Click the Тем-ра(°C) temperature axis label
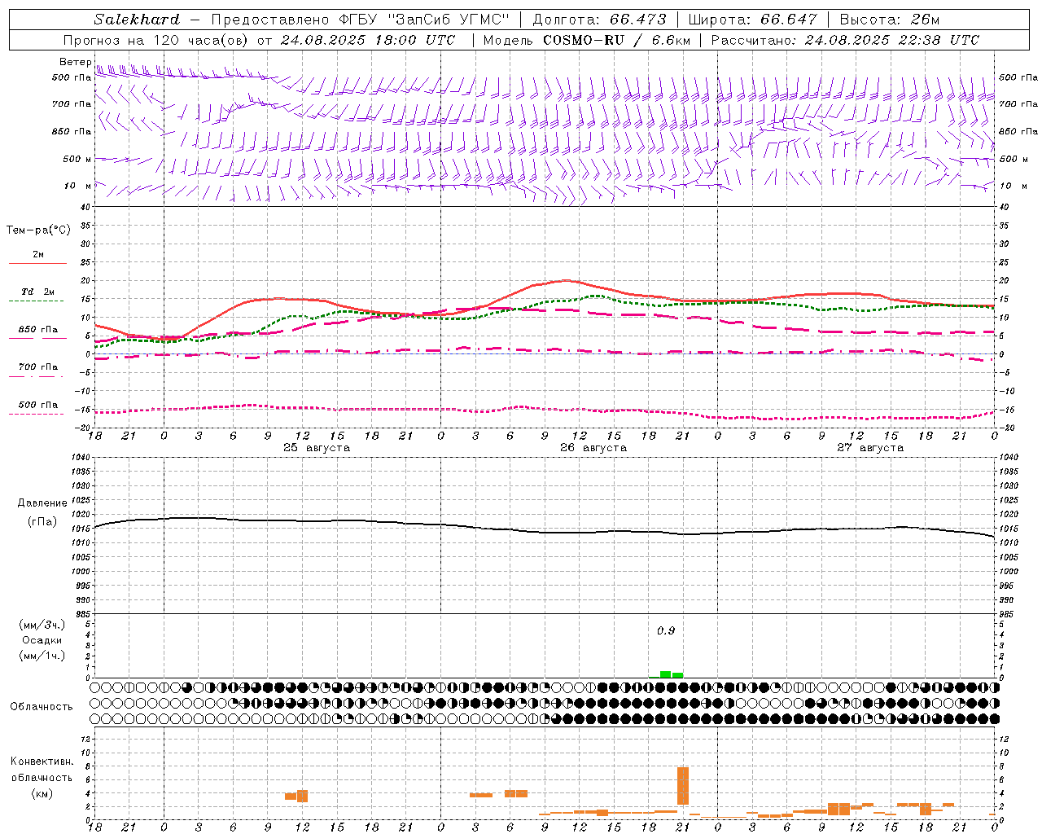The image size is (1042, 834). (x=38, y=230)
